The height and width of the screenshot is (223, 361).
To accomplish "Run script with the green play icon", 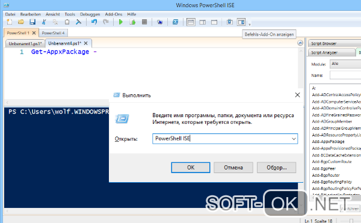I will (x=121, y=22).
